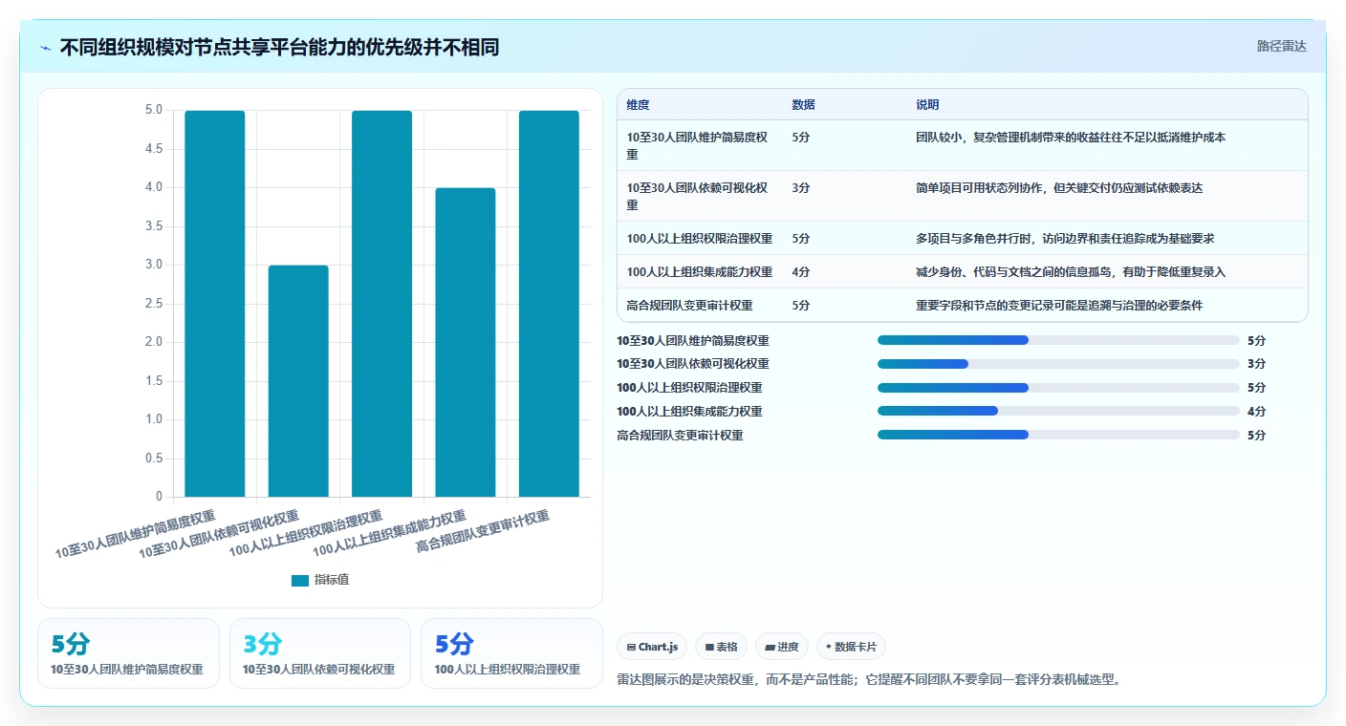
Task: Click the 维度 table column header
Action: click(x=639, y=105)
